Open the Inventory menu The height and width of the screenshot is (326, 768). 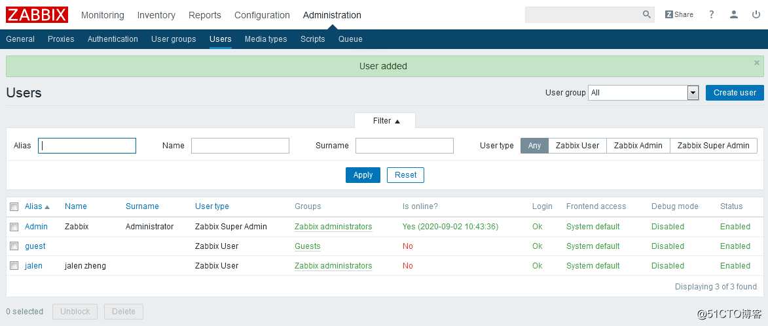(156, 15)
